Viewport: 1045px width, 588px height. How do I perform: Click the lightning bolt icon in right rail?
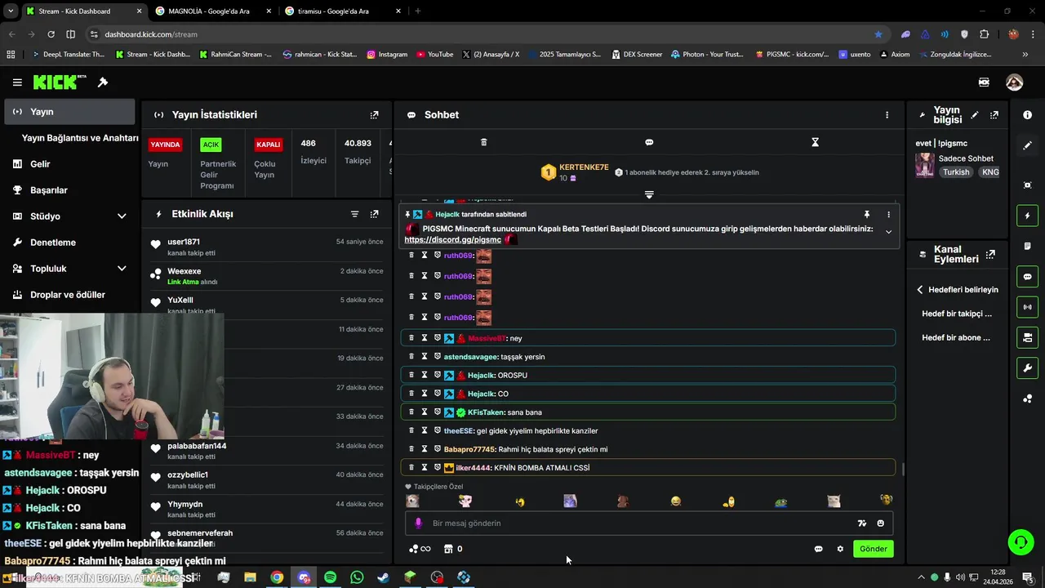(1027, 216)
